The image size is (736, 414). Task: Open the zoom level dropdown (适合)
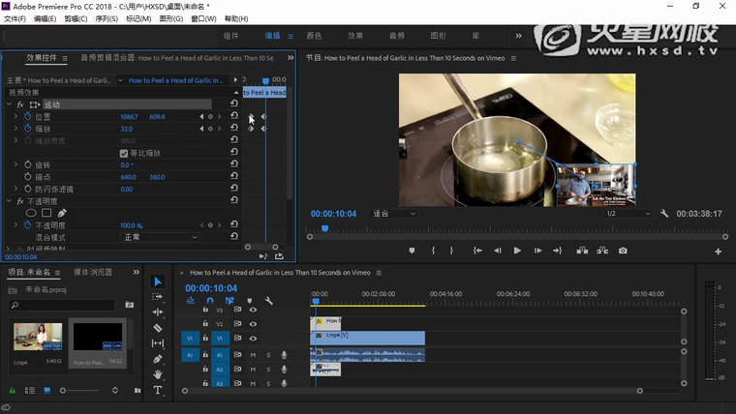tap(394, 214)
